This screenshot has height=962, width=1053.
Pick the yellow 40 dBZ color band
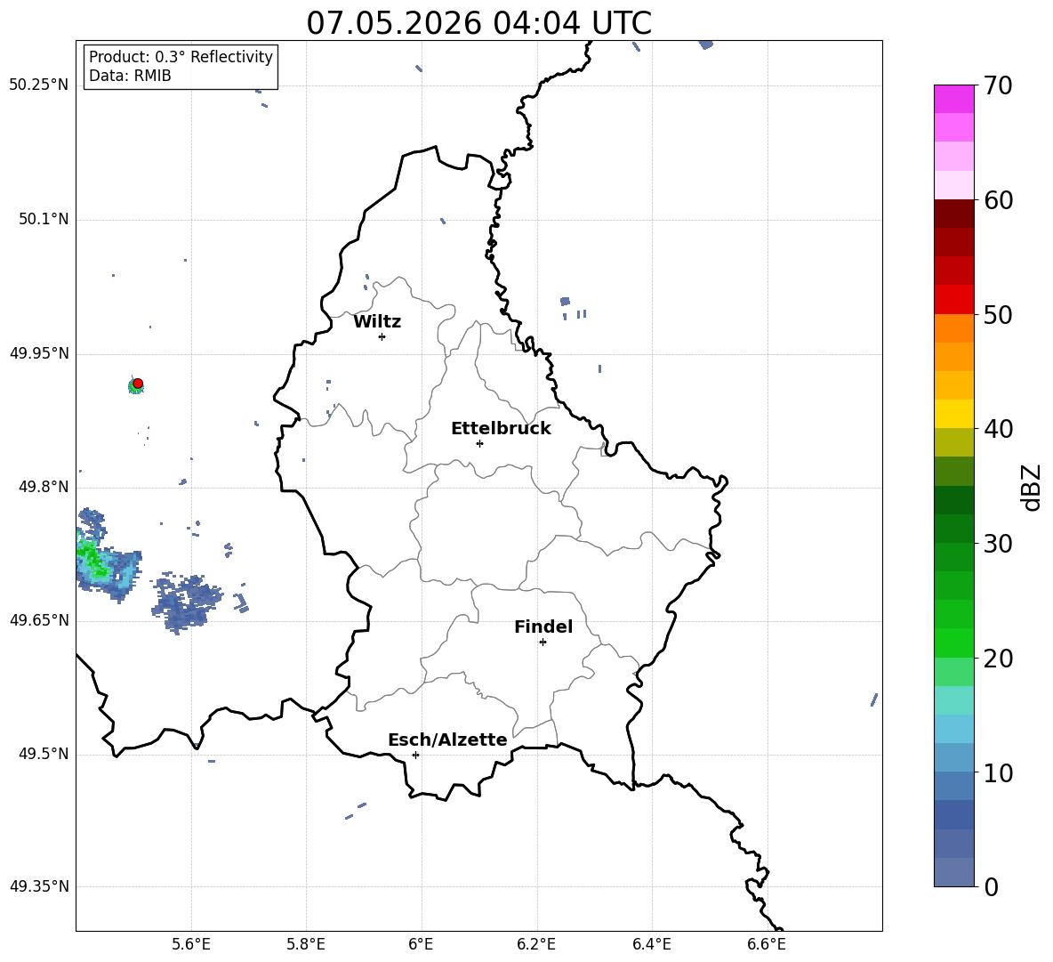click(x=953, y=414)
